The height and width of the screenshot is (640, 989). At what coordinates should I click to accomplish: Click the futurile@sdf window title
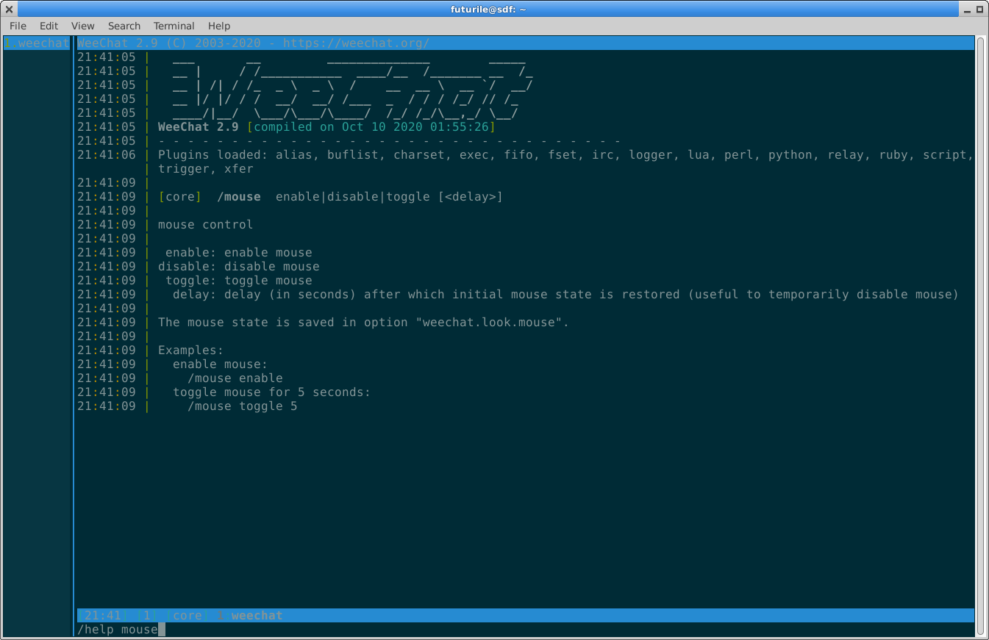488,9
